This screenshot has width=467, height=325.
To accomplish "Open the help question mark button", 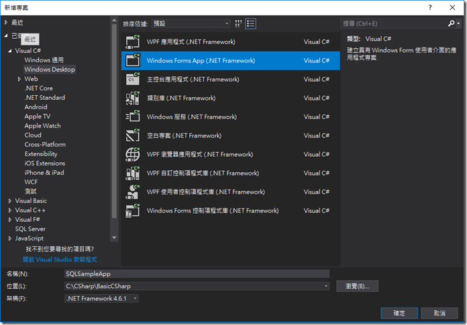I will pyautogui.click(x=430, y=8).
